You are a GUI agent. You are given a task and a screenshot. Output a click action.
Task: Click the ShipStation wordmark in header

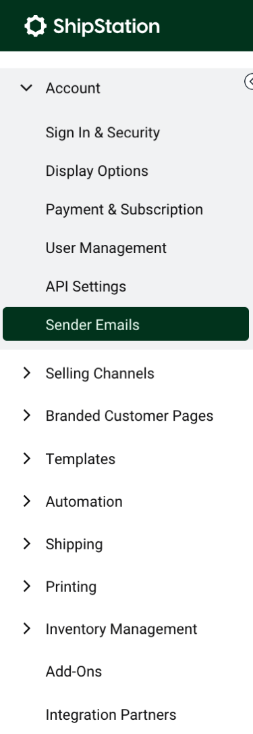[x=107, y=26]
